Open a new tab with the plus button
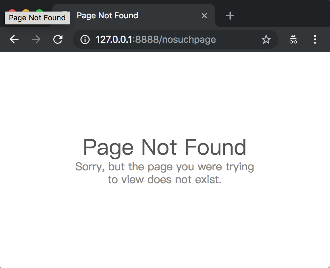This screenshot has height=268, width=330. coord(230,16)
